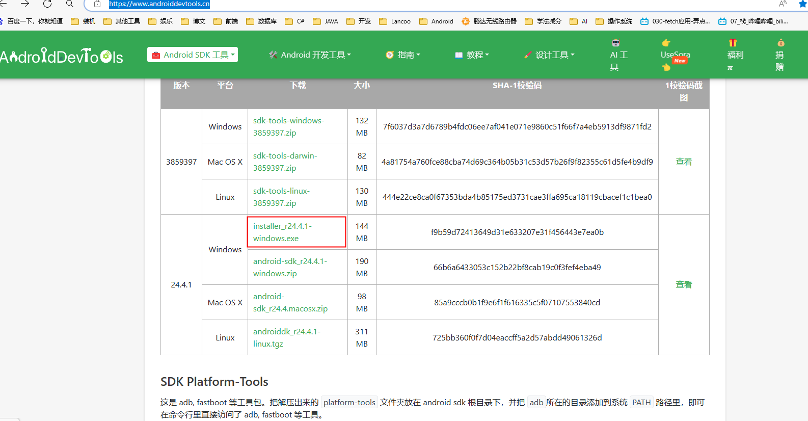
Task: Open the 前端 bookmark folder
Action: (x=226, y=21)
